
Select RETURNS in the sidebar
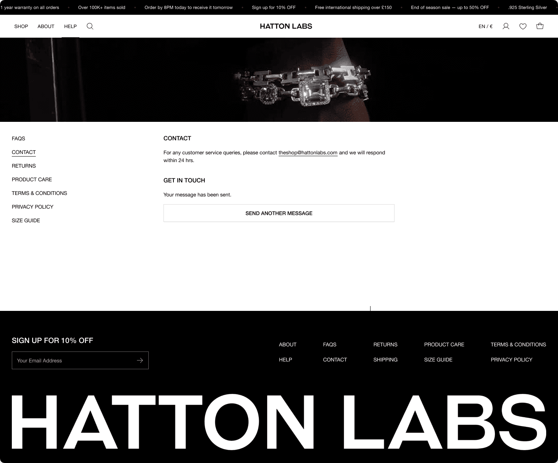[24, 166]
